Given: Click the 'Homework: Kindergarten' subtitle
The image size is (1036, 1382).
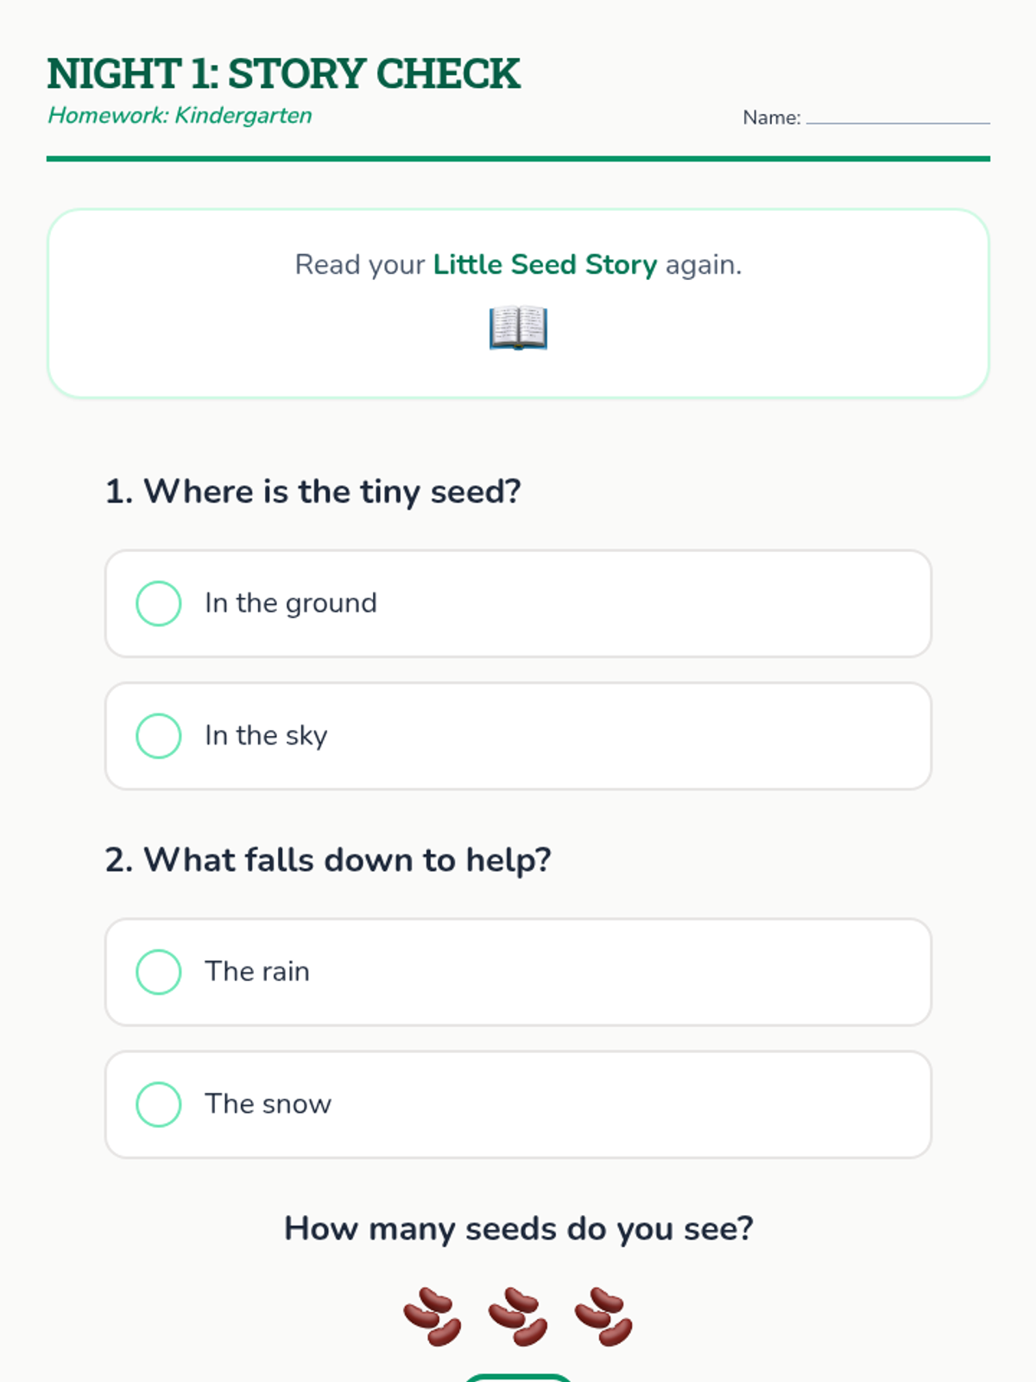Looking at the screenshot, I should point(180,116).
